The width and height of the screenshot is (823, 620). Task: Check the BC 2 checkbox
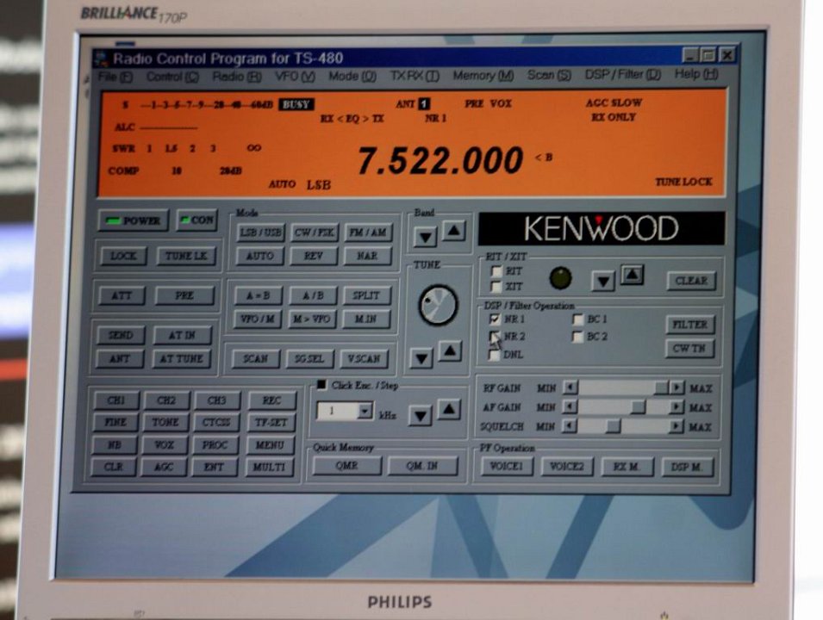pos(577,336)
